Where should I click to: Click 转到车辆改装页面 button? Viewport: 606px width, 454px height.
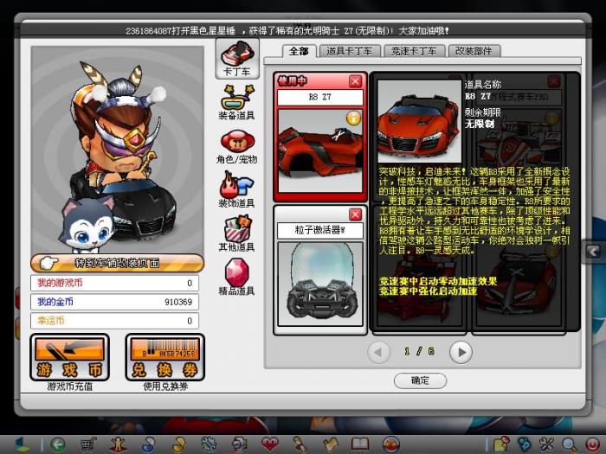pos(117,263)
